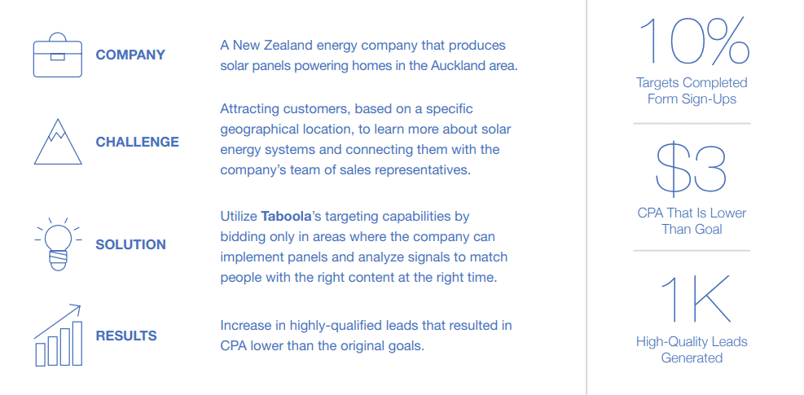Viewport: 804px width, 395px height.
Task: Click the Increase in highly-qualified leads text
Action: 366,336
